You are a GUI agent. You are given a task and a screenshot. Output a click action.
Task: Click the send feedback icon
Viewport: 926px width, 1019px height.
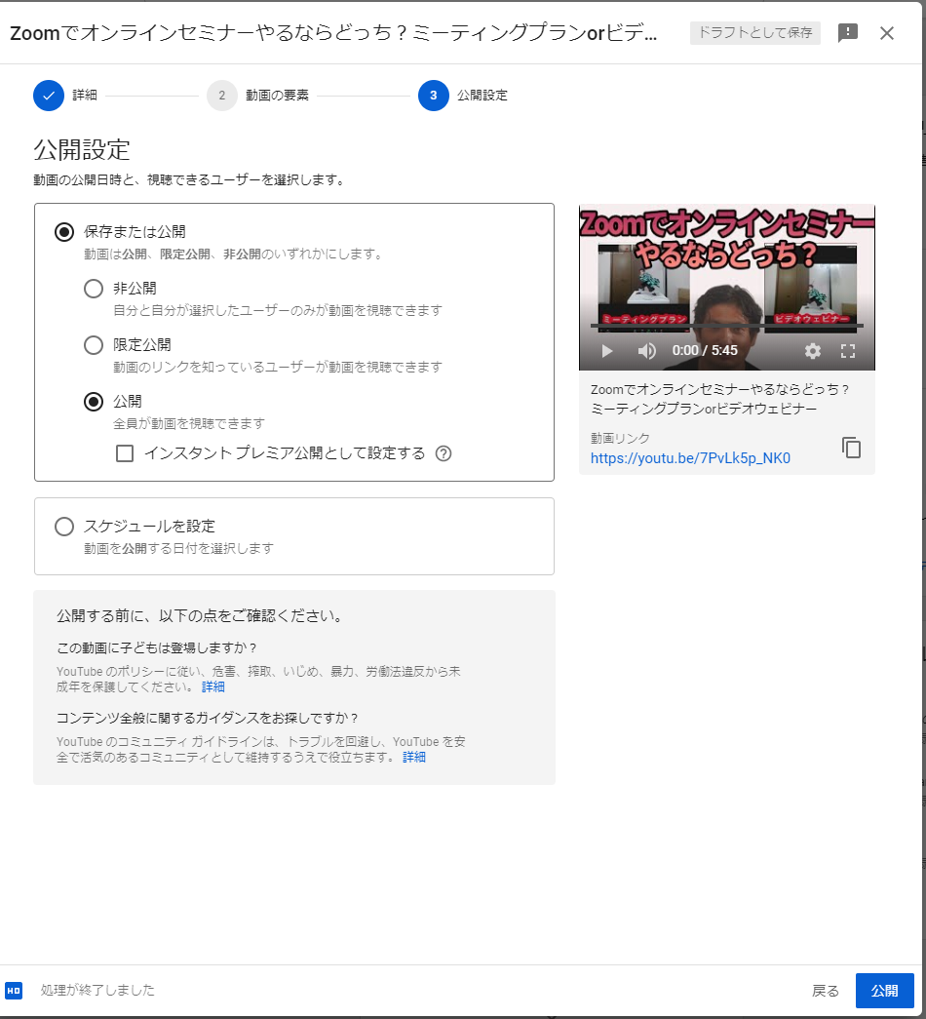pyautogui.click(x=847, y=32)
